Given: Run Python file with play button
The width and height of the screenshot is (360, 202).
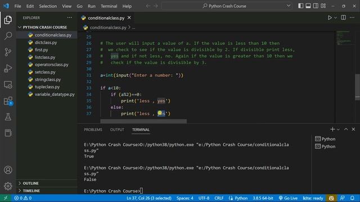Looking at the screenshot, I should click(330, 17).
